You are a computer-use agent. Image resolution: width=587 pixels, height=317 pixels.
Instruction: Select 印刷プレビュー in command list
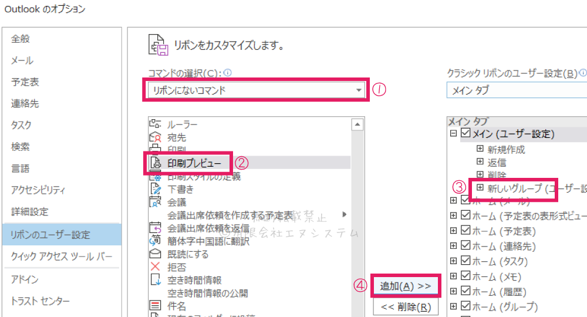tap(249, 163)
